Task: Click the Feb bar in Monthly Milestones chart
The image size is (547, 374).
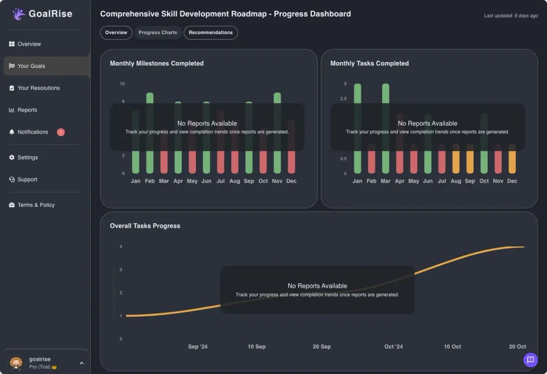Action: pyautogui.click(x=150, y=133)
